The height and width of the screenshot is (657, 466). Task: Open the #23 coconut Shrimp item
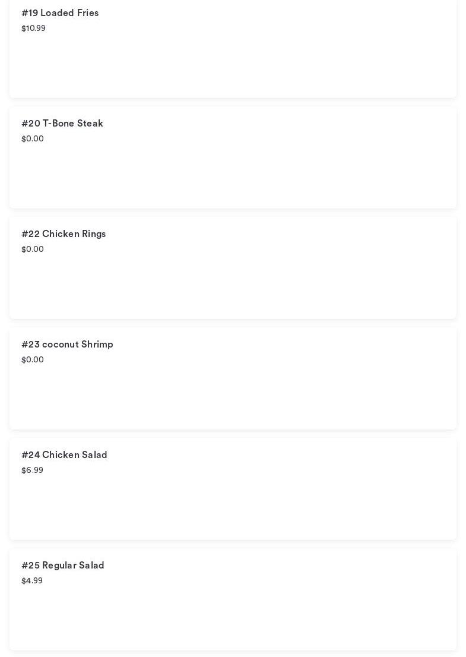(x=67, y=345)
